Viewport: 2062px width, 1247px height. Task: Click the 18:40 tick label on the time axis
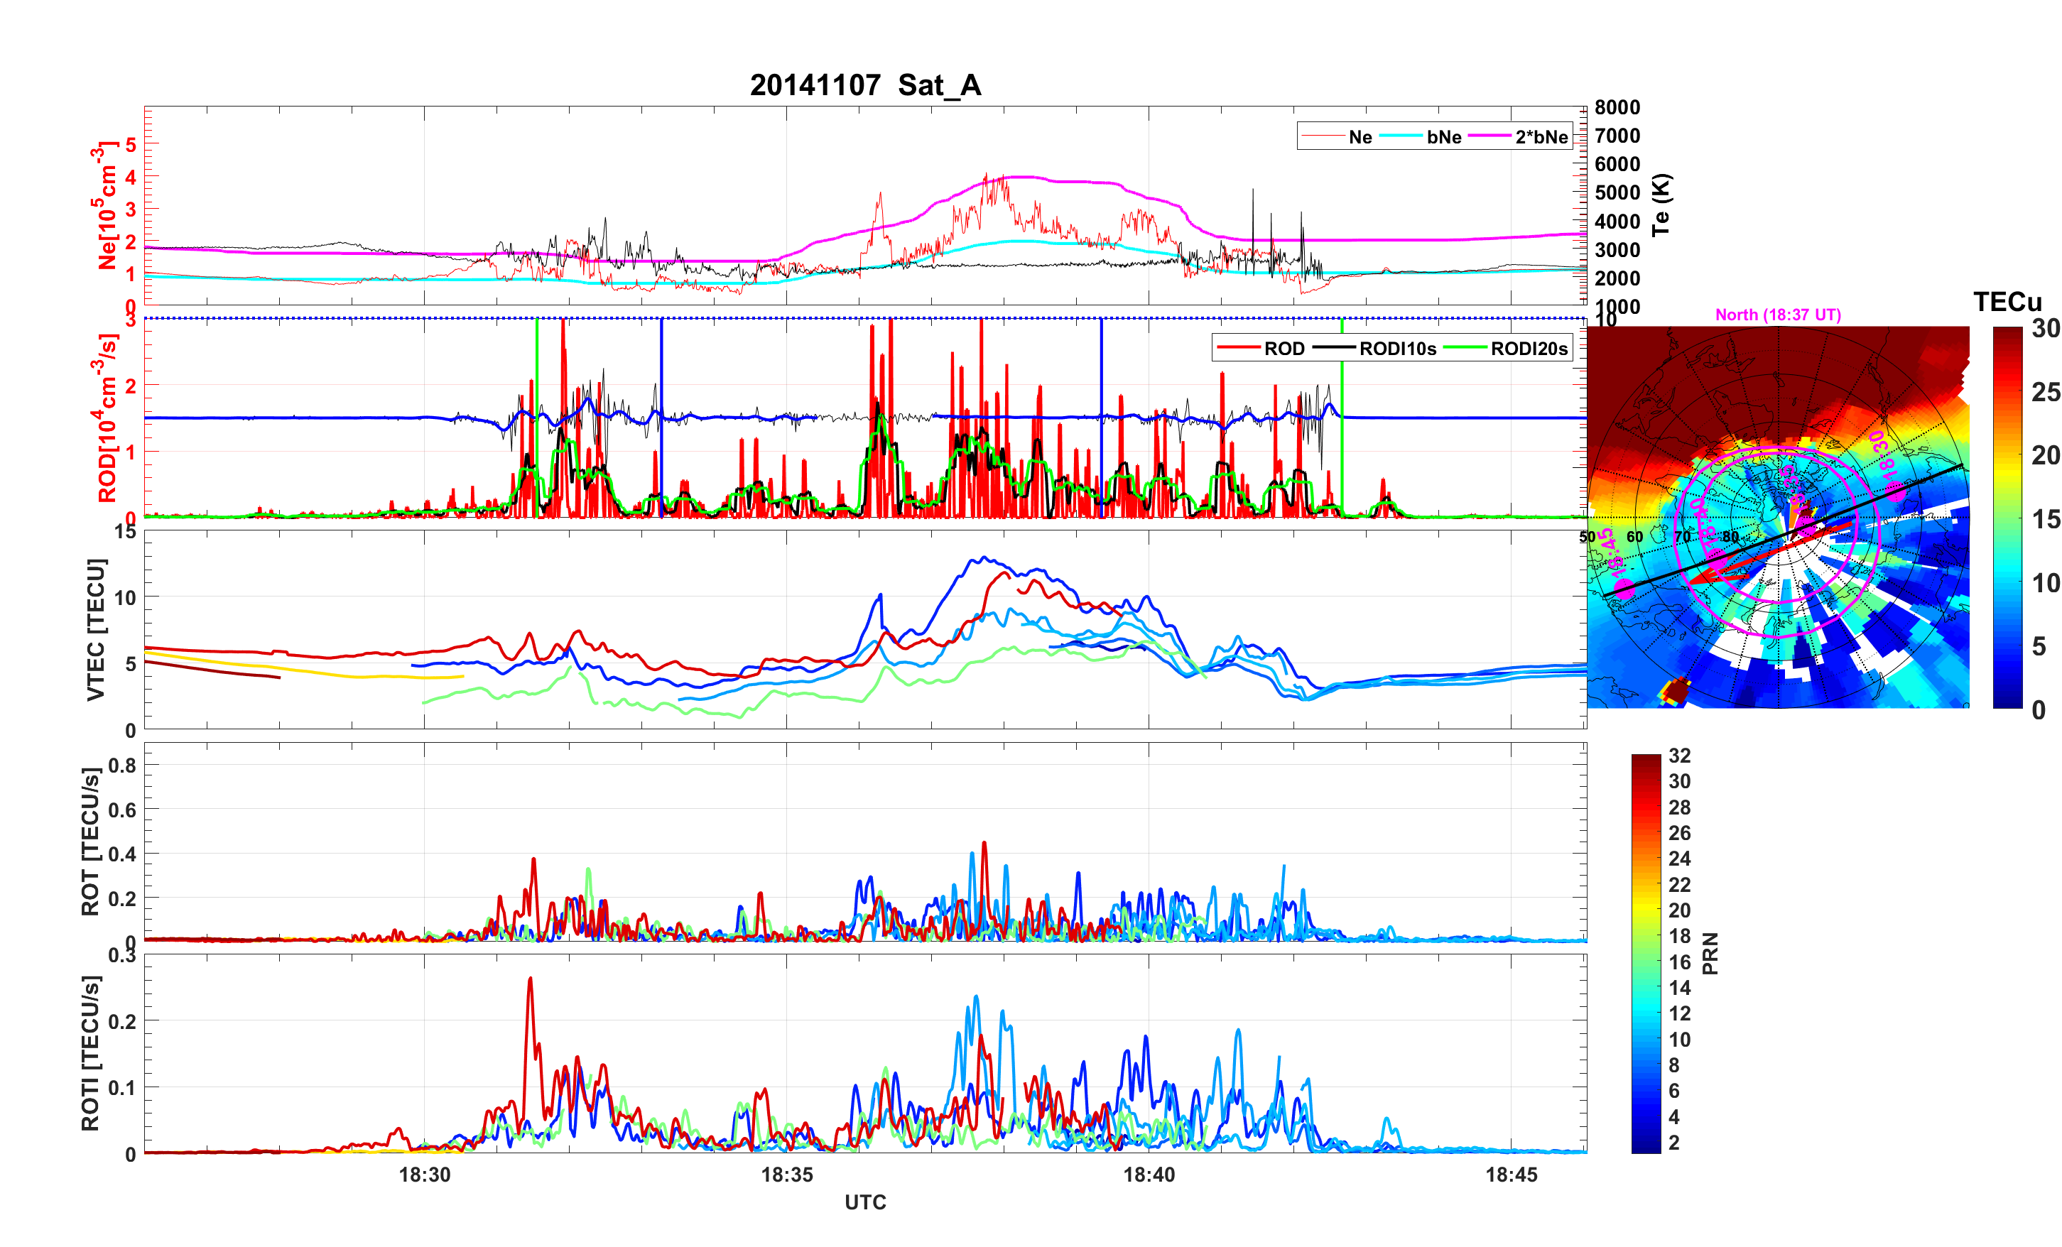coord(1149,1175)
